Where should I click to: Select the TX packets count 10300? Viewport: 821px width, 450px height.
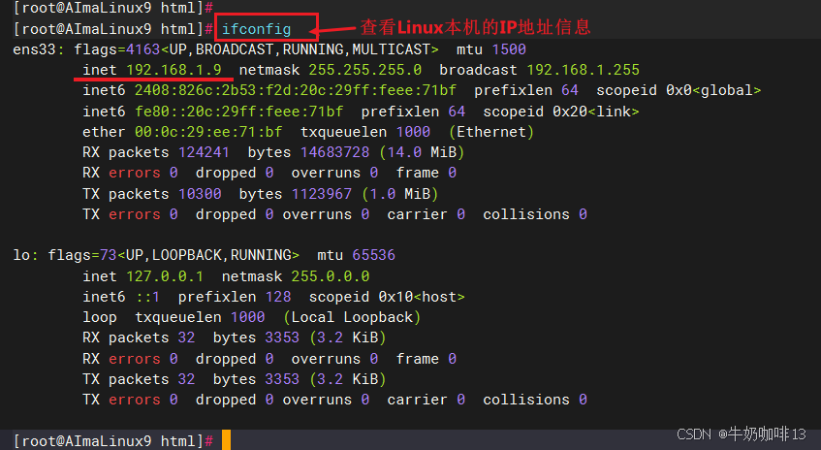click(200, 194)
